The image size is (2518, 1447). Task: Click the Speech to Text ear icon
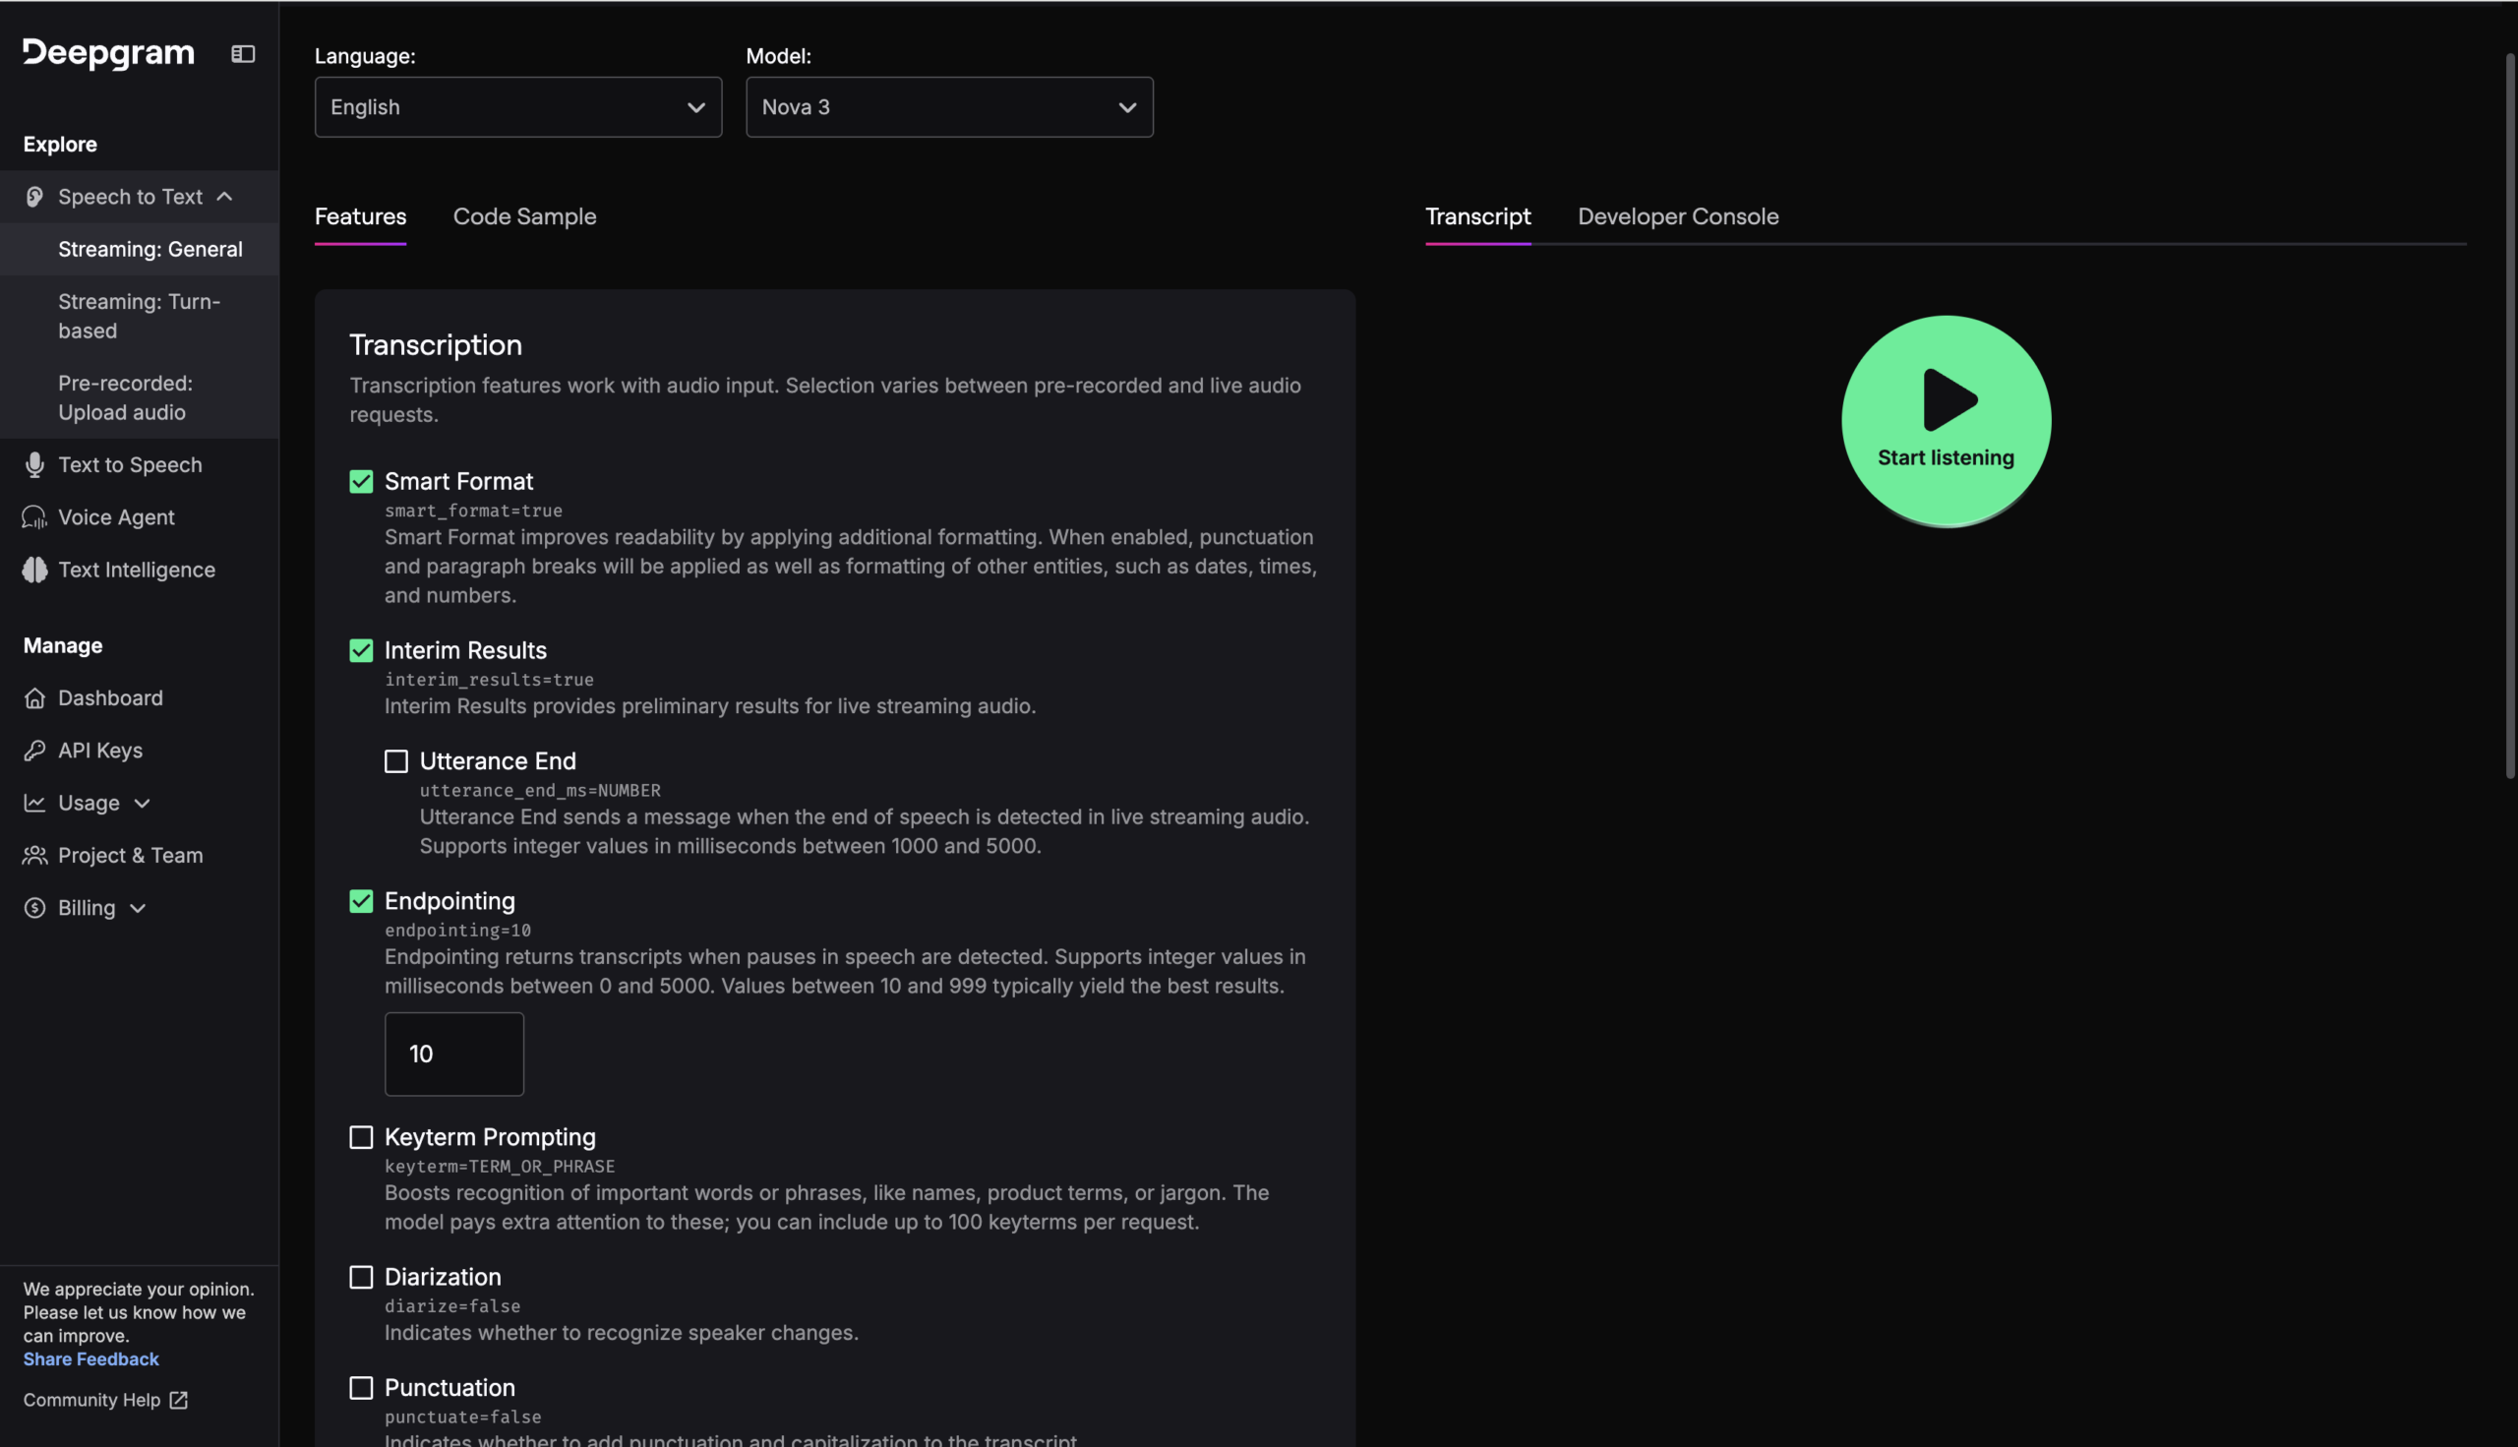click(x=34, y=197)
